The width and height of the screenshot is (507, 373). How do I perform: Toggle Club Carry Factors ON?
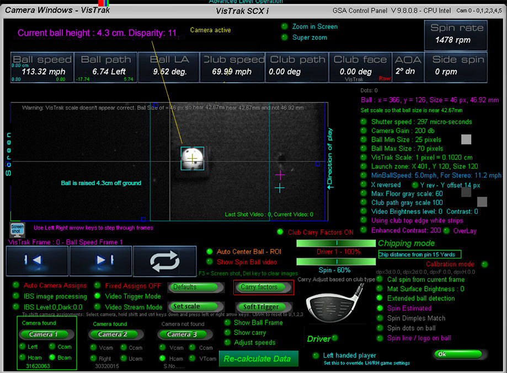click(280, 232)
